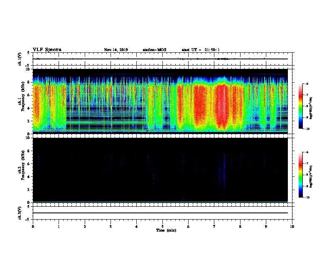
Task: Click the white-hot burst in the ch.1 spectrogram
Action: pos(223,105)
